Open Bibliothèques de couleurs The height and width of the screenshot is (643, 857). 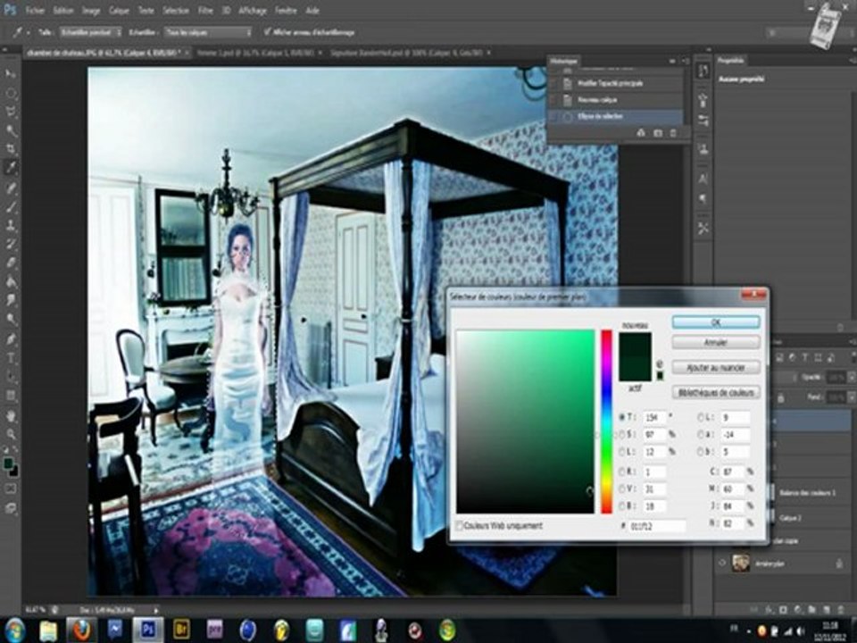715,392
